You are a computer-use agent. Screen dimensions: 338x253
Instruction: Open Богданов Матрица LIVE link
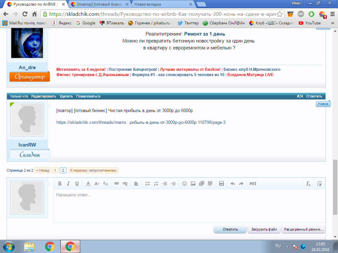tap(251, 75)
